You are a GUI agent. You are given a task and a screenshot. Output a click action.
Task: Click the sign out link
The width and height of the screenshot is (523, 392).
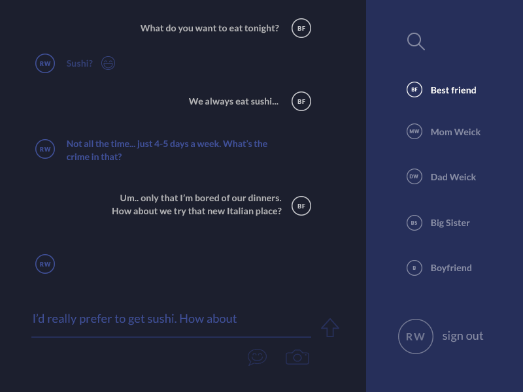point(462,336)
